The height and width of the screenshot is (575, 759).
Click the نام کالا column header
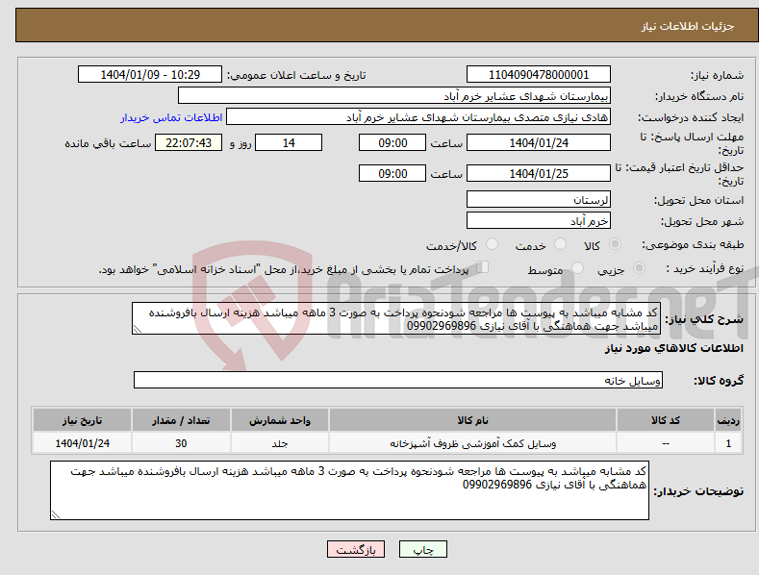click(x=472, y=420)
